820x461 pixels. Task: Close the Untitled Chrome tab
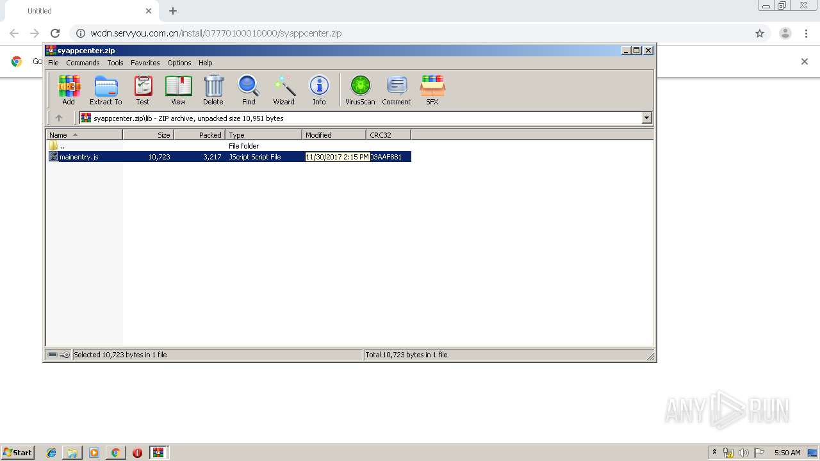(x=149, y=11)
